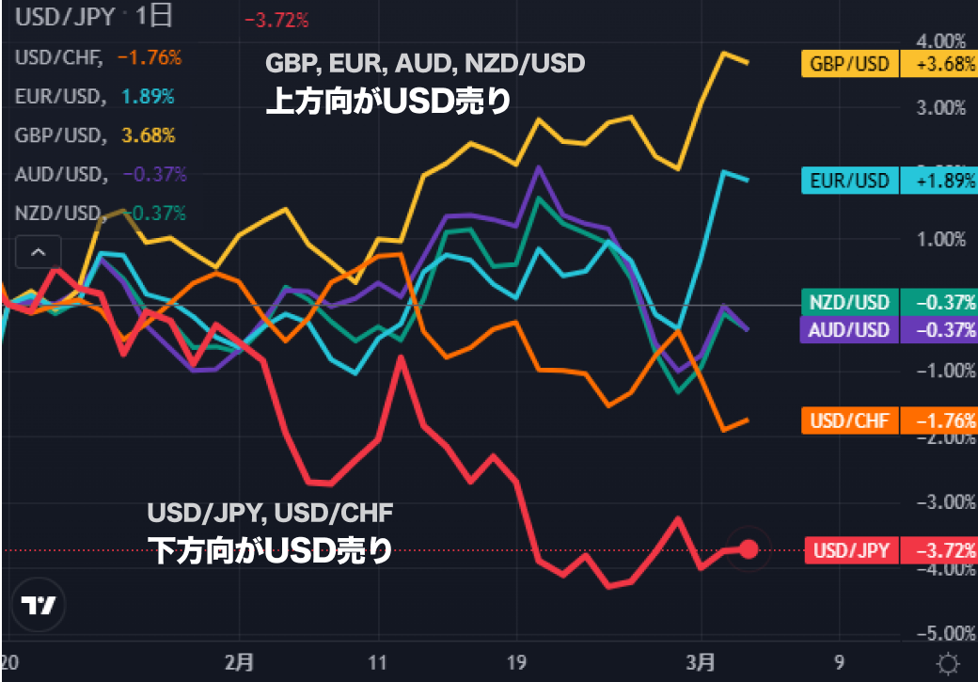978x682 pixels.
Task: Select USD/CHF in the top-left legend
Action: (x=59, y=57)
